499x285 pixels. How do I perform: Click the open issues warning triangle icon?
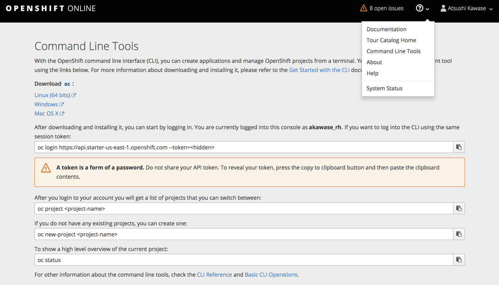click(x=363, y=8)
